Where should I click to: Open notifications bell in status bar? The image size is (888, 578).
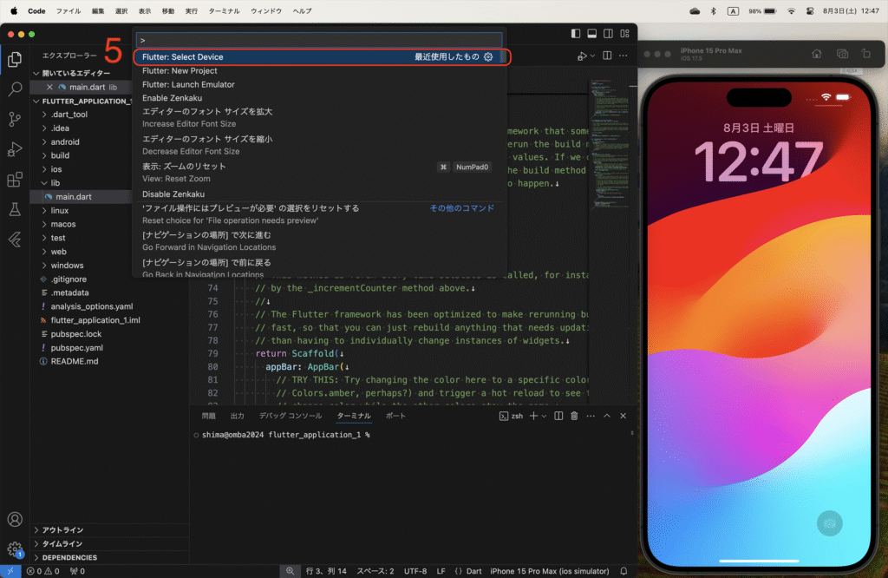coord(624,571)
